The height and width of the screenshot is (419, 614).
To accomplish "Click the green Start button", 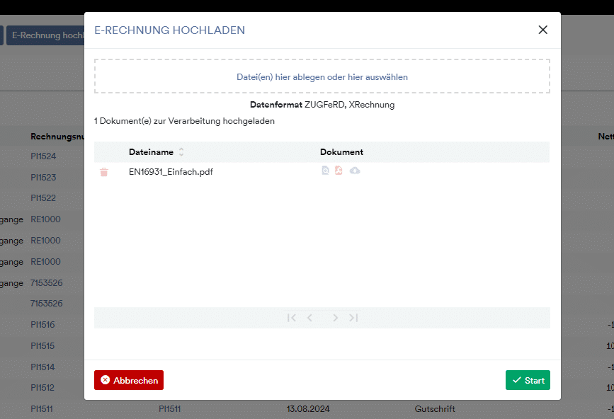I will (528, 380).
